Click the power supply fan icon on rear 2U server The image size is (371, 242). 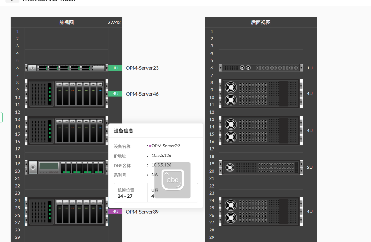coord(231,167)
